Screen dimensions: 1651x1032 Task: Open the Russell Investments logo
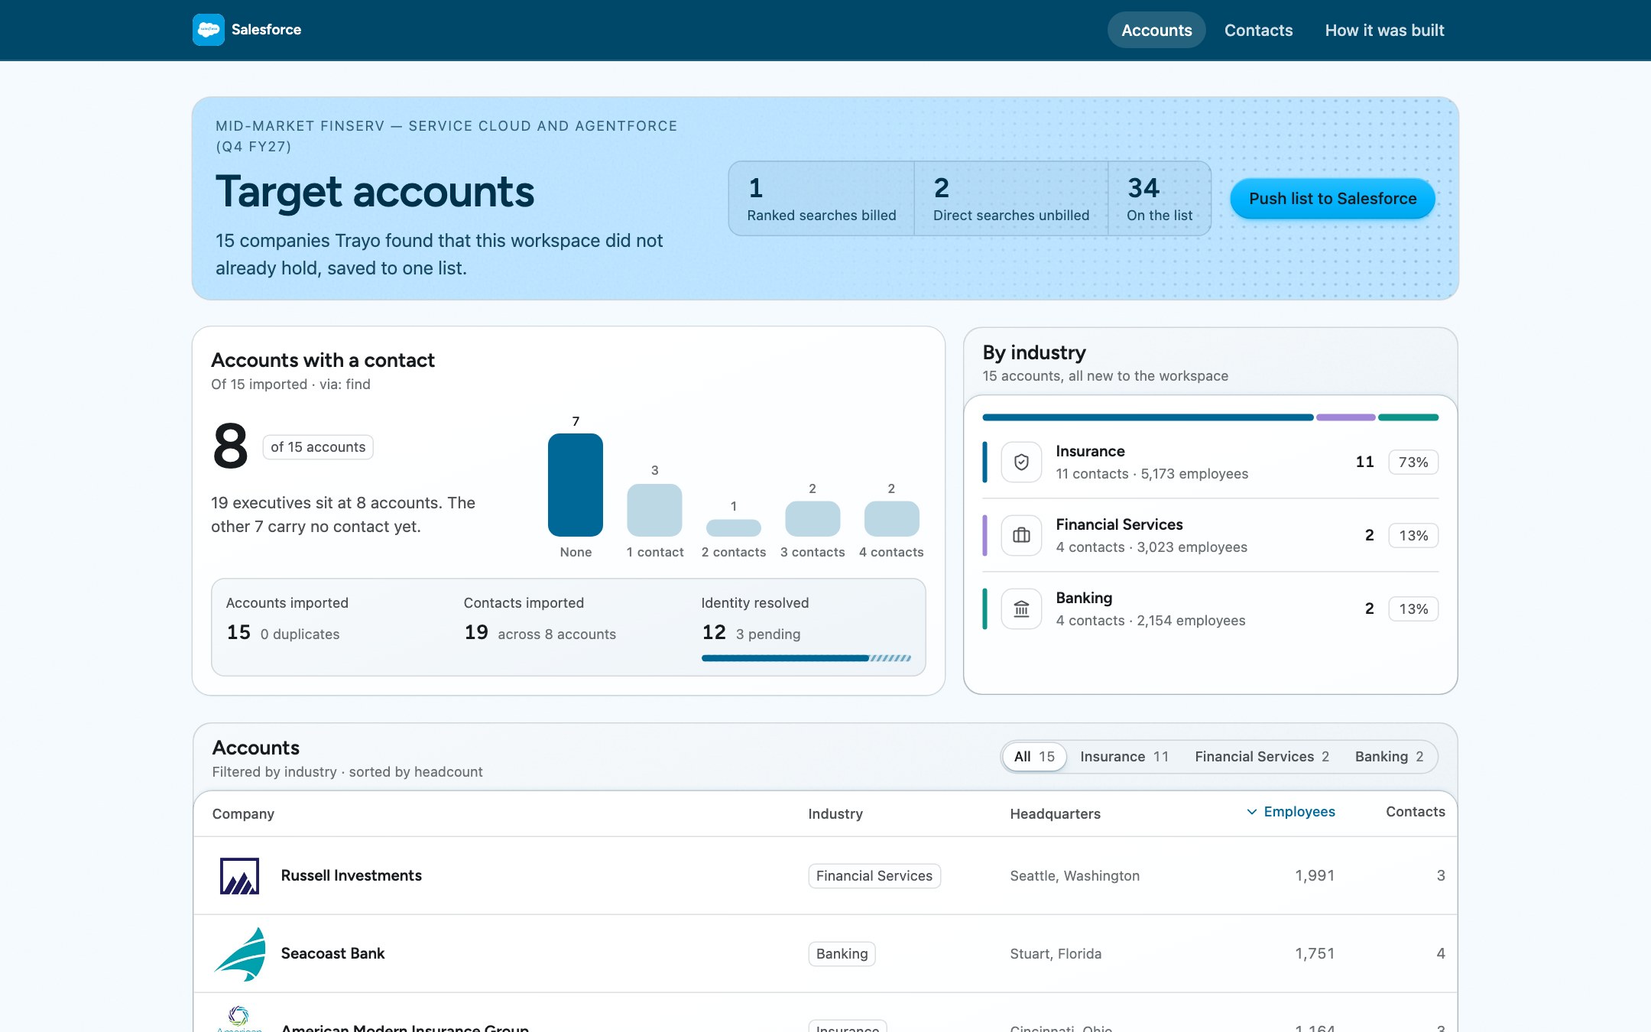[x=239, y=875]
